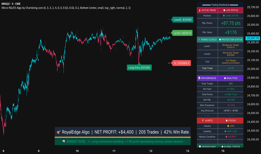This screenshot has height=154, width=261.
Task: Click the chart icon beside PERFORMANCE
Action: point(199,78)
